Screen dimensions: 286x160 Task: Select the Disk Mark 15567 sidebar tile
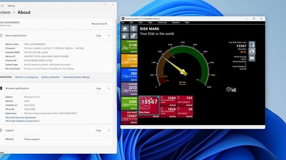click(x=129, y=116)
